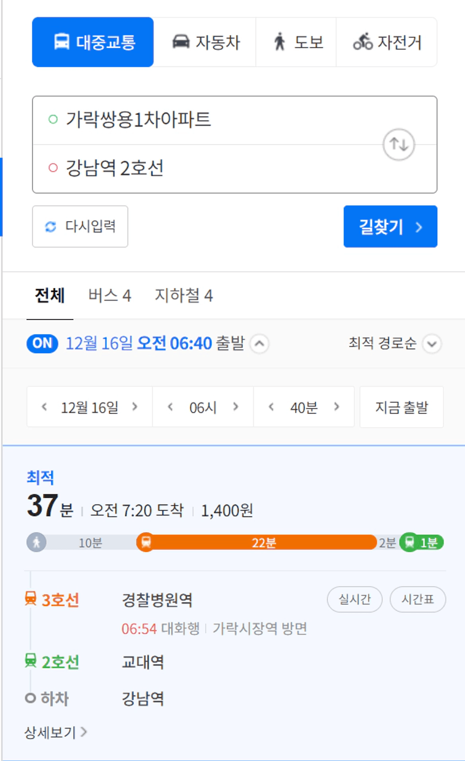The width and height of the screenshot is (465, 761).
Task: Click the 길찾기 search button
Action: click(390, 227)
